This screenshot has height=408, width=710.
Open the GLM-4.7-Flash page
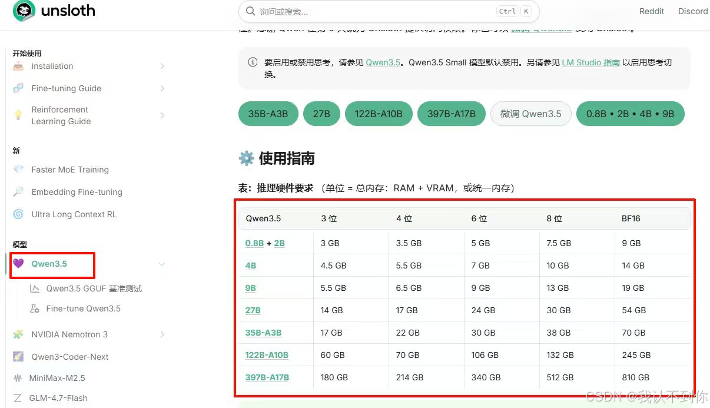click(58, 398)
